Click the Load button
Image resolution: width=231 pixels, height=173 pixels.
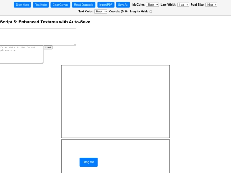(x=48, y=47)
